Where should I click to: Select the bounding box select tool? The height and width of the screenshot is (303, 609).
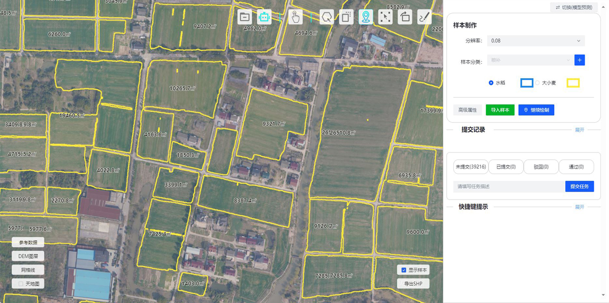385,17
